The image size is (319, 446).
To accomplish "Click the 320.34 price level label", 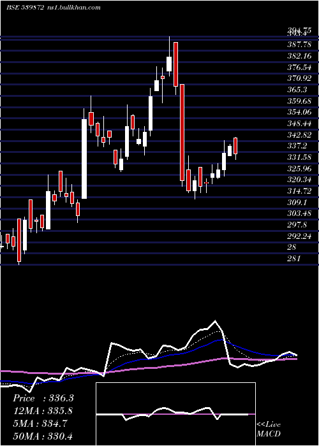I will pos(299,180).
